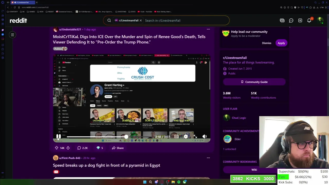Viewport: 329px width, 185px height.
Task: Click the YouTube badge under Speed post
Action: (x=56, y=172)
